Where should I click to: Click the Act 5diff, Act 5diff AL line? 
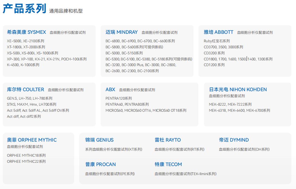[x=38, y=110]
